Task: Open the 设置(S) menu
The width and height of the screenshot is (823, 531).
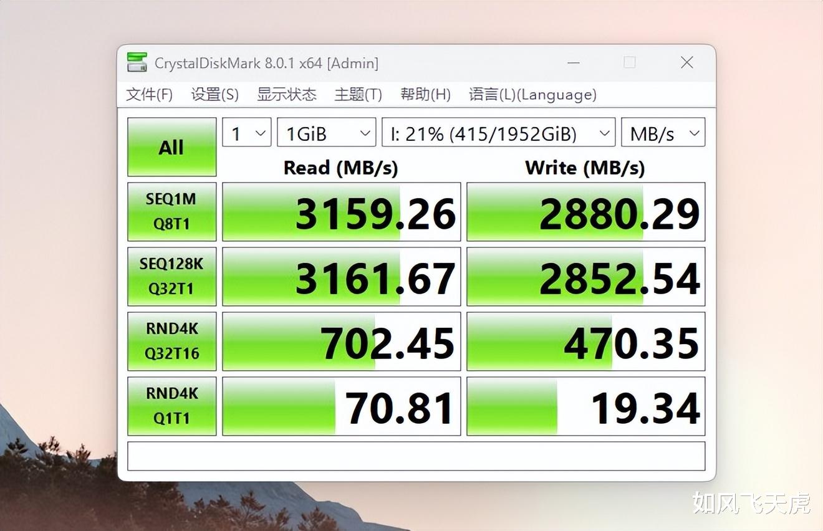Action: (214, 94)
